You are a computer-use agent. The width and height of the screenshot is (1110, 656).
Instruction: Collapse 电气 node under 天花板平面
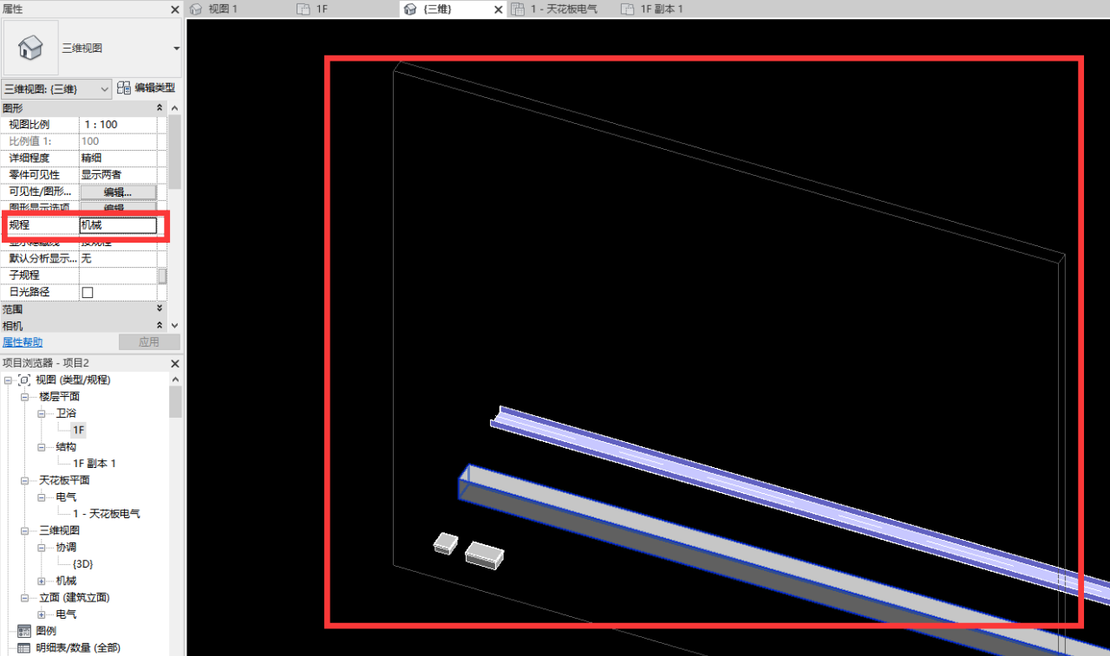coord(42,497)
